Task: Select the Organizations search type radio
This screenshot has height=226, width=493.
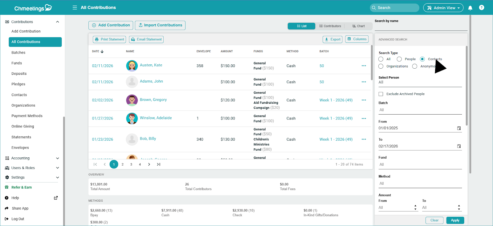Action: coord(381,66)
